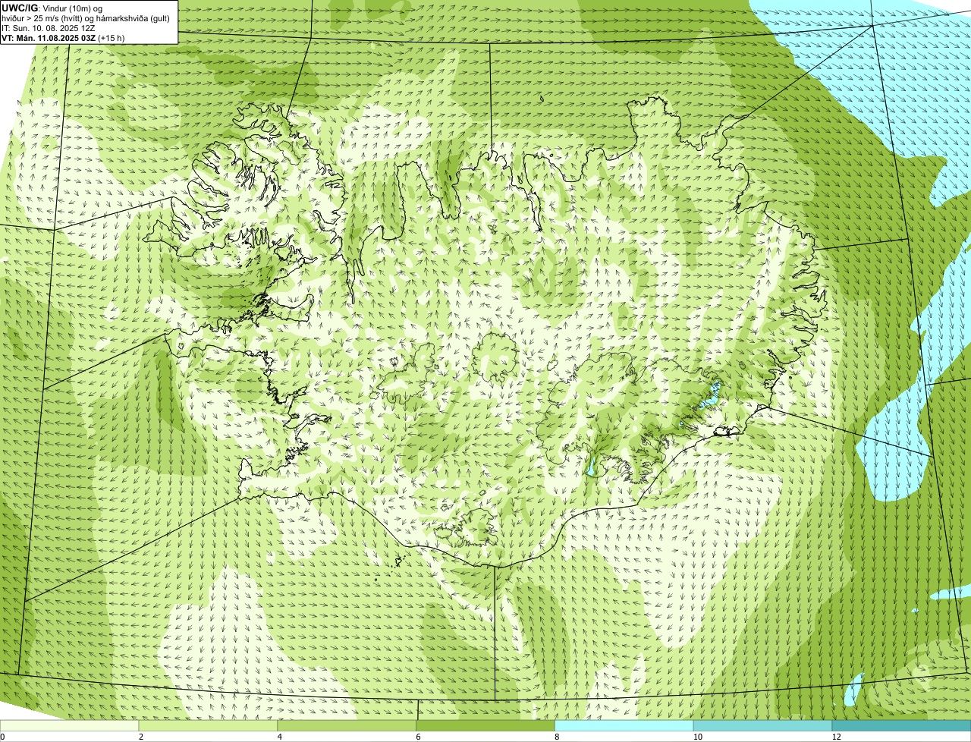This screenshot has width=971, height=742.
Task: Click the '0' tick label on color scale
Action: click(x=2, y=737)
